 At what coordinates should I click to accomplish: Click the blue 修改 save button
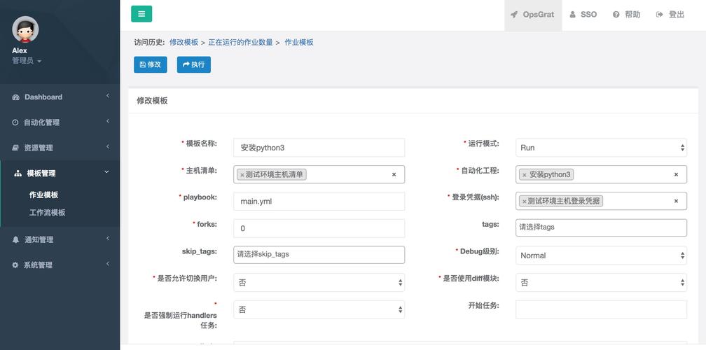pyautogui.click(x=151, y=64)
